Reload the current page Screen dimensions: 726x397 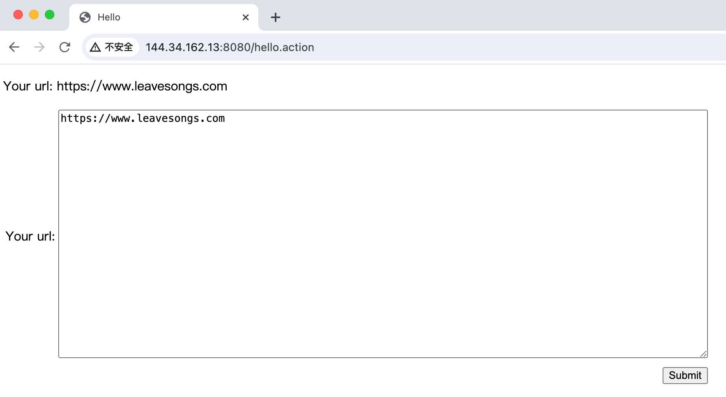pyautogui.click(x=65, y=47)
